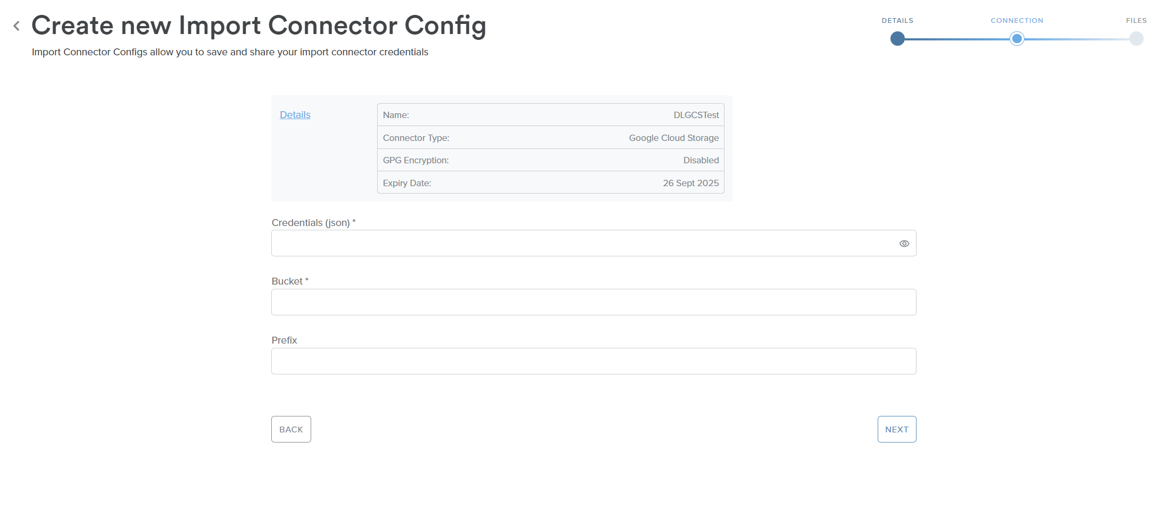This screenshot has width=1166, height=509.
Task: Toggle credentials visibility eye icon
Action: pyautogui.click(x=904, y=244)
